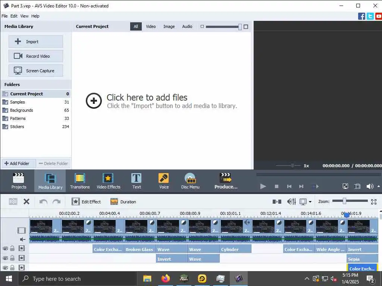Open the Text tool panel
The width and height of the screenshot is (382, 286).
point(137,181)
